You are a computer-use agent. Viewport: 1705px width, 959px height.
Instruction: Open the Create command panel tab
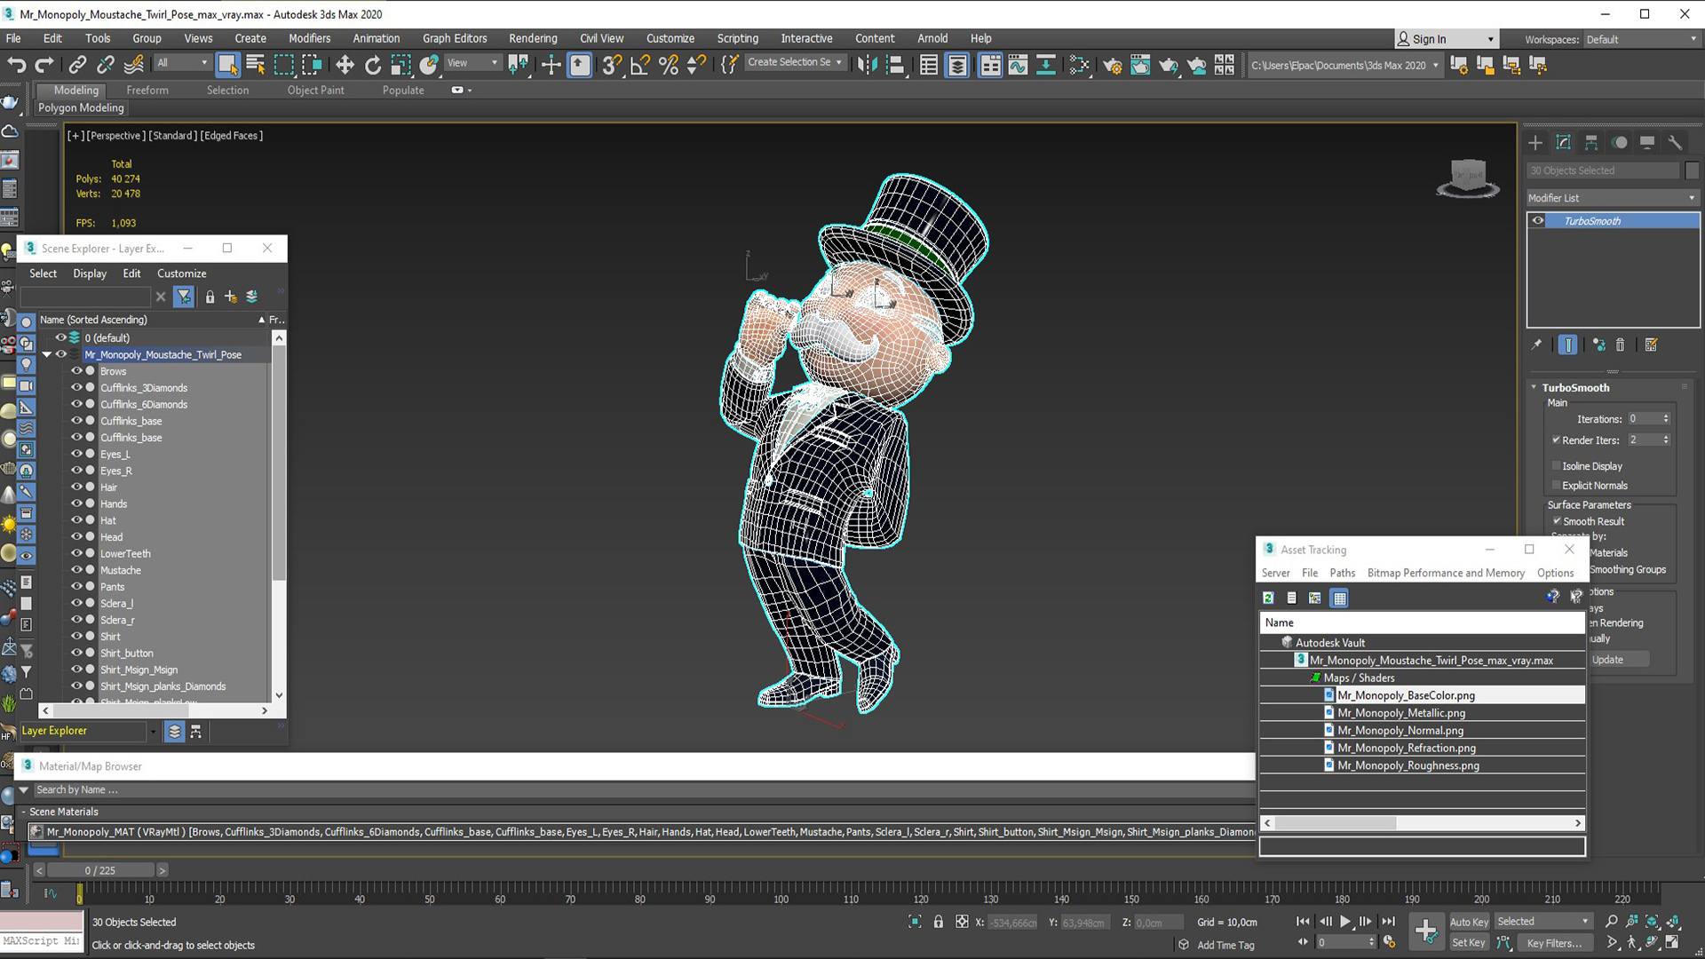(1535, 143)
